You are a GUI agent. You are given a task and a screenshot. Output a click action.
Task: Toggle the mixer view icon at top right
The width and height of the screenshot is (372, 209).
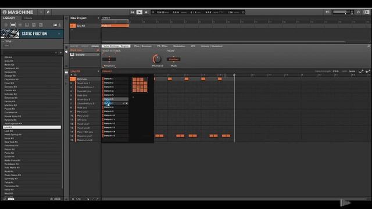(x=367, y=12)
